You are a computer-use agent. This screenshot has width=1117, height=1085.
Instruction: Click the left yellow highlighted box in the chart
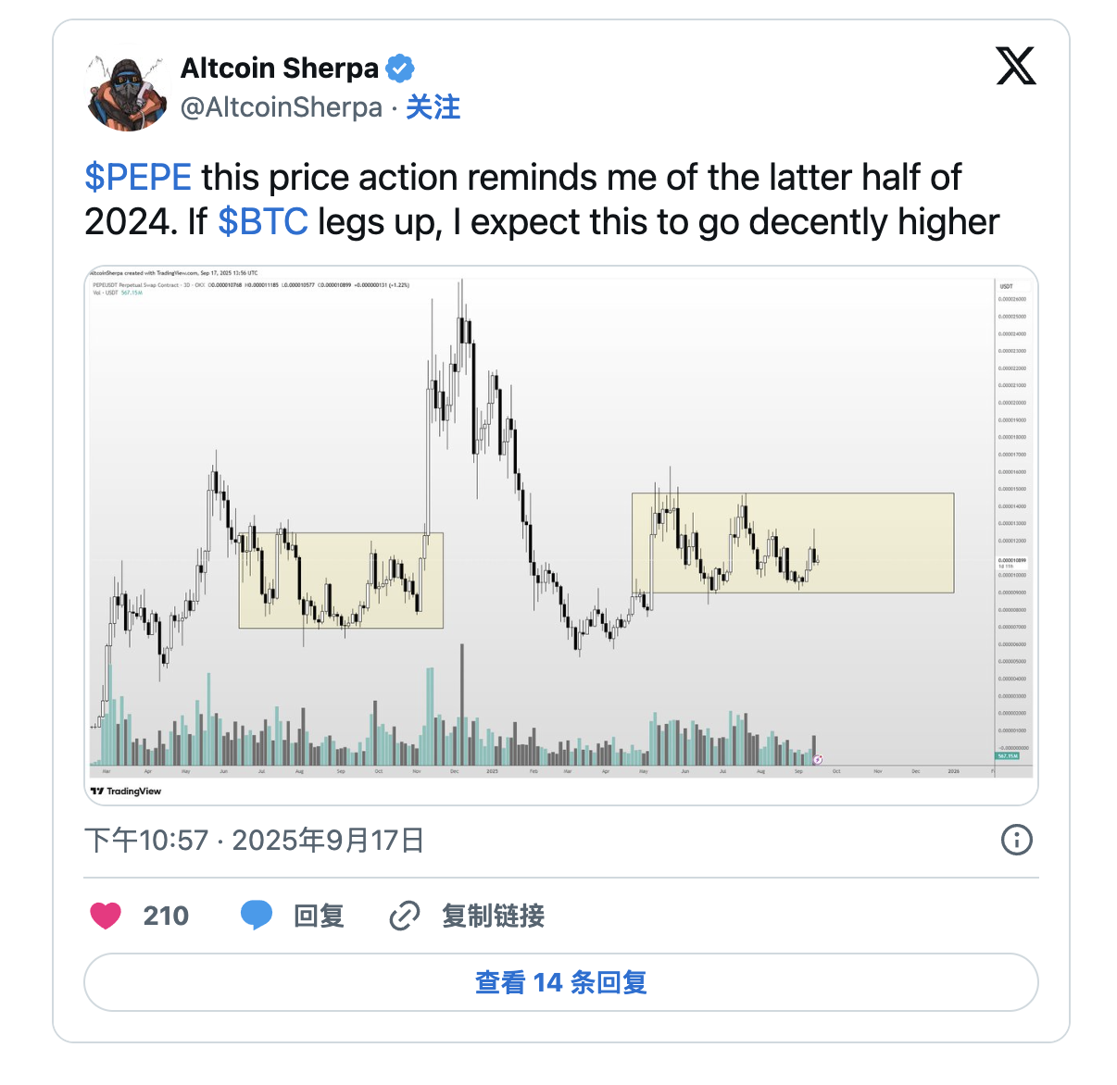click(341, 580)
